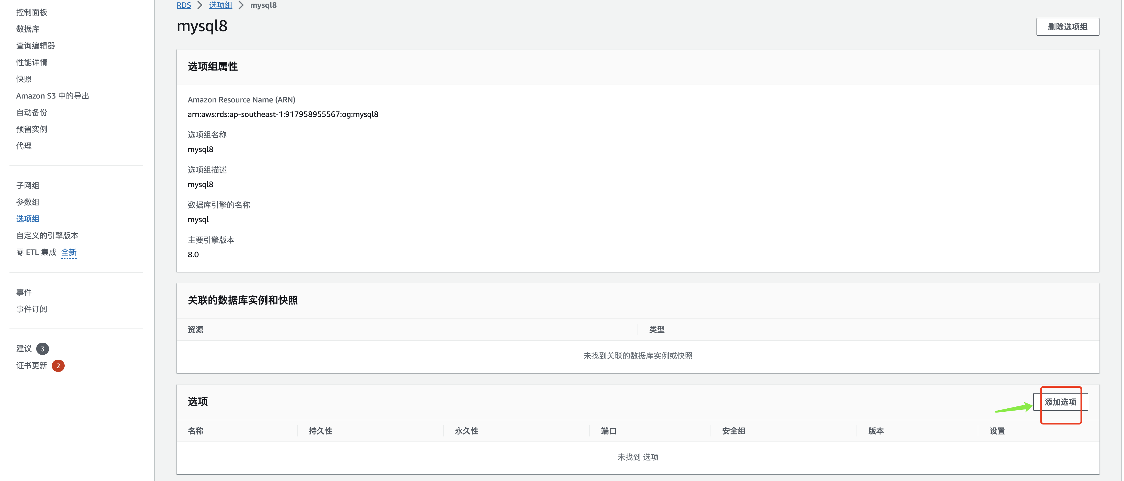Go to the 选项组 breadcrumb link
1124x481 pixels.
[220, 5]
